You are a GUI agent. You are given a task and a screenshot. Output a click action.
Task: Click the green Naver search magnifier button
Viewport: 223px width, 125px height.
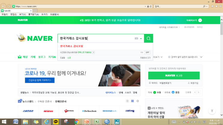(x=149, y=38)
